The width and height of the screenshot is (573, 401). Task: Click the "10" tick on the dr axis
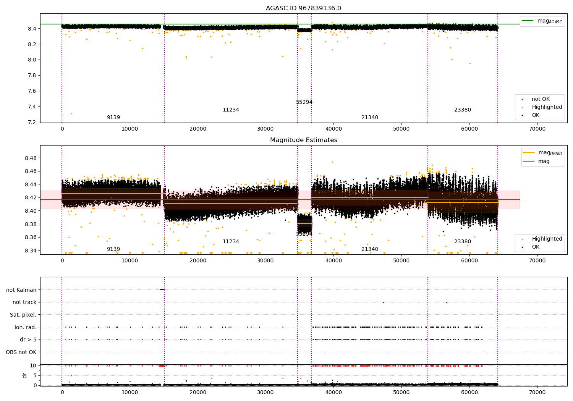(x=33, y=366)
